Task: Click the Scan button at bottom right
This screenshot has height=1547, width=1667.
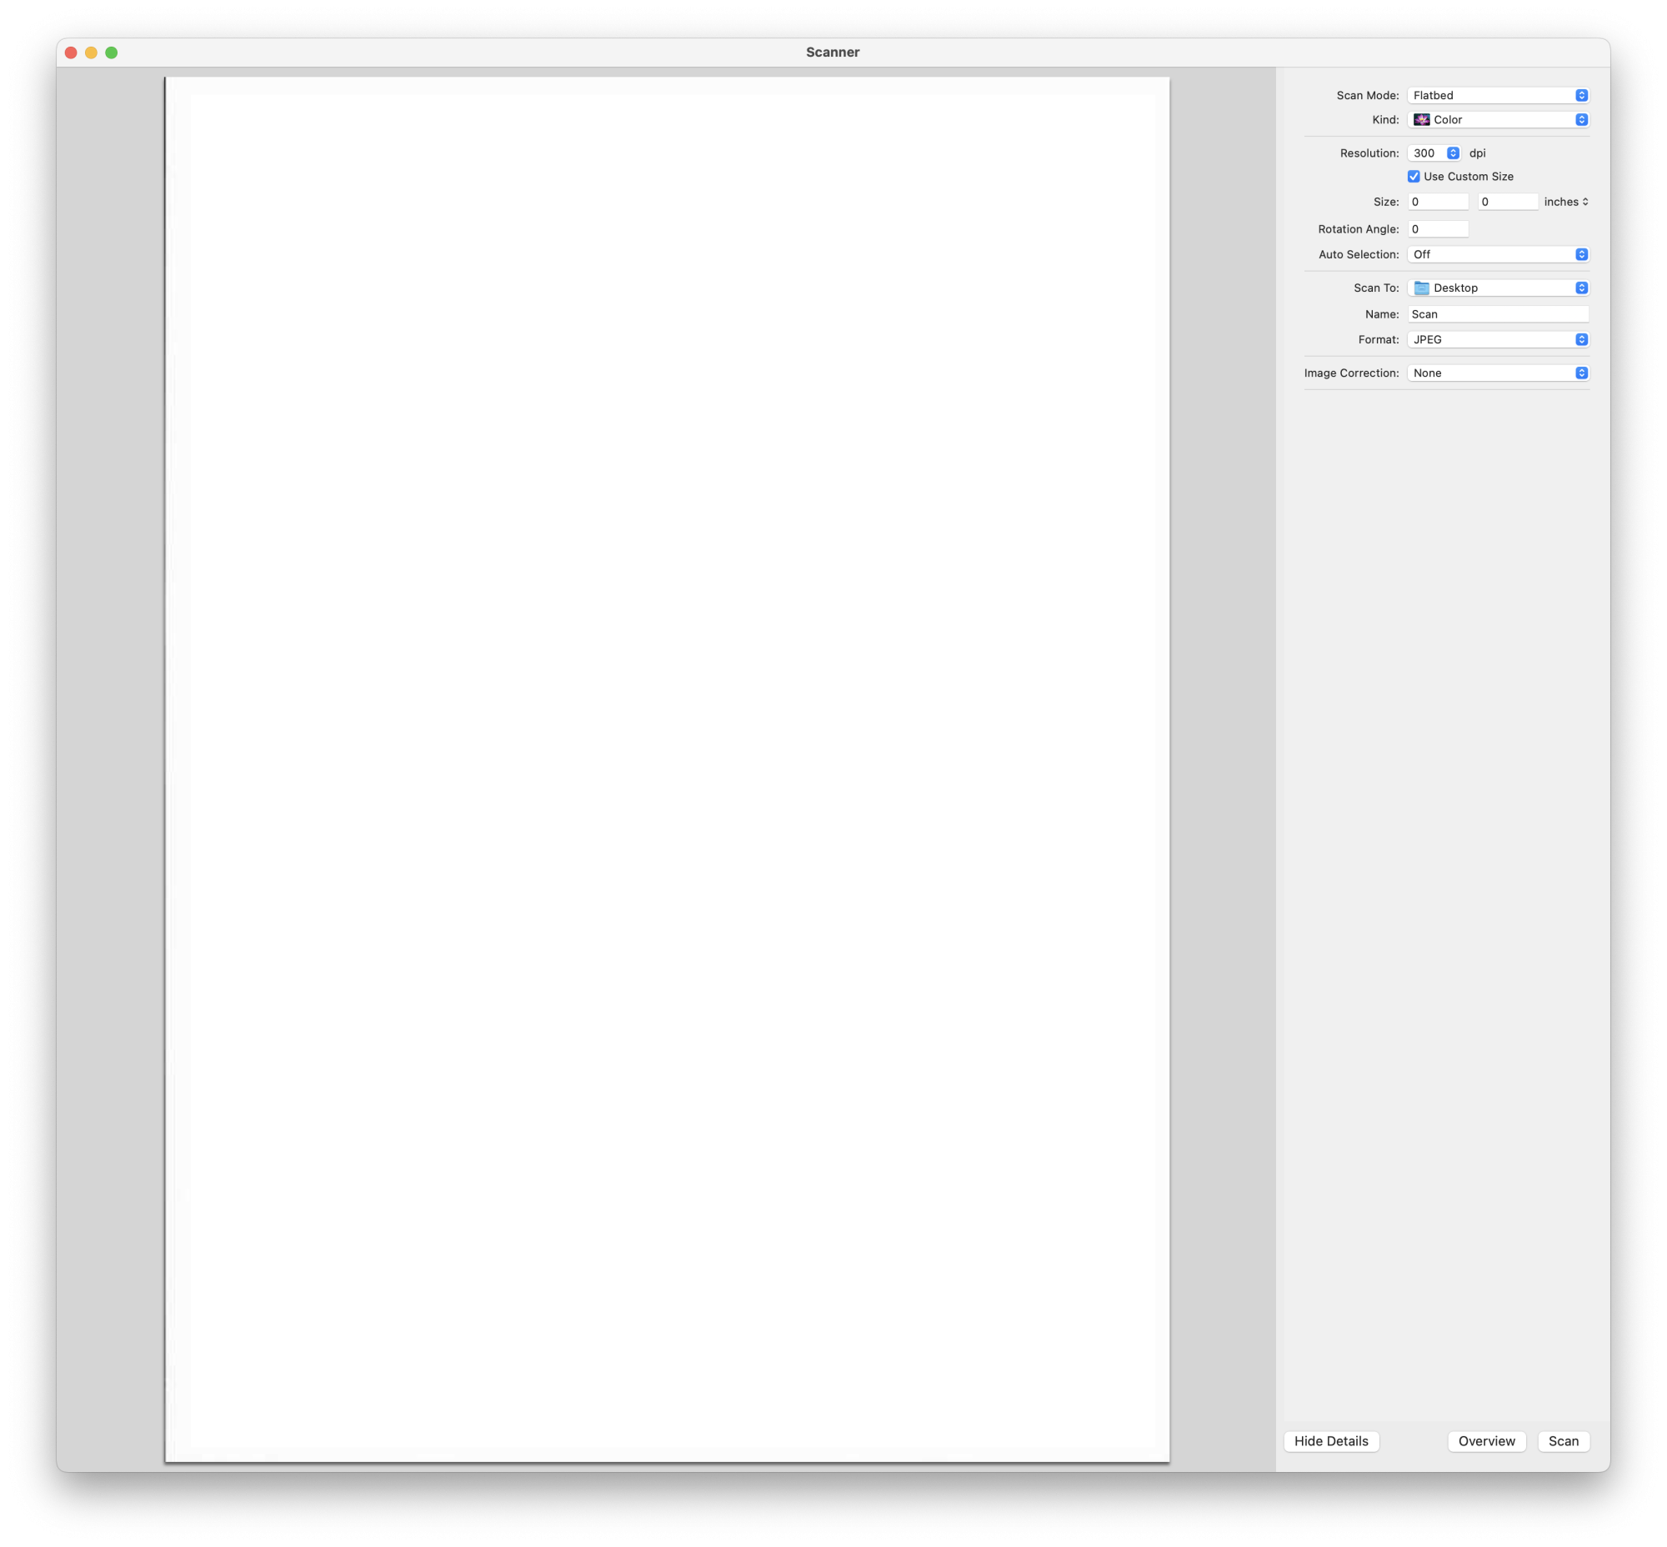Action: pyautogui.click(x=1563, y=1441)
